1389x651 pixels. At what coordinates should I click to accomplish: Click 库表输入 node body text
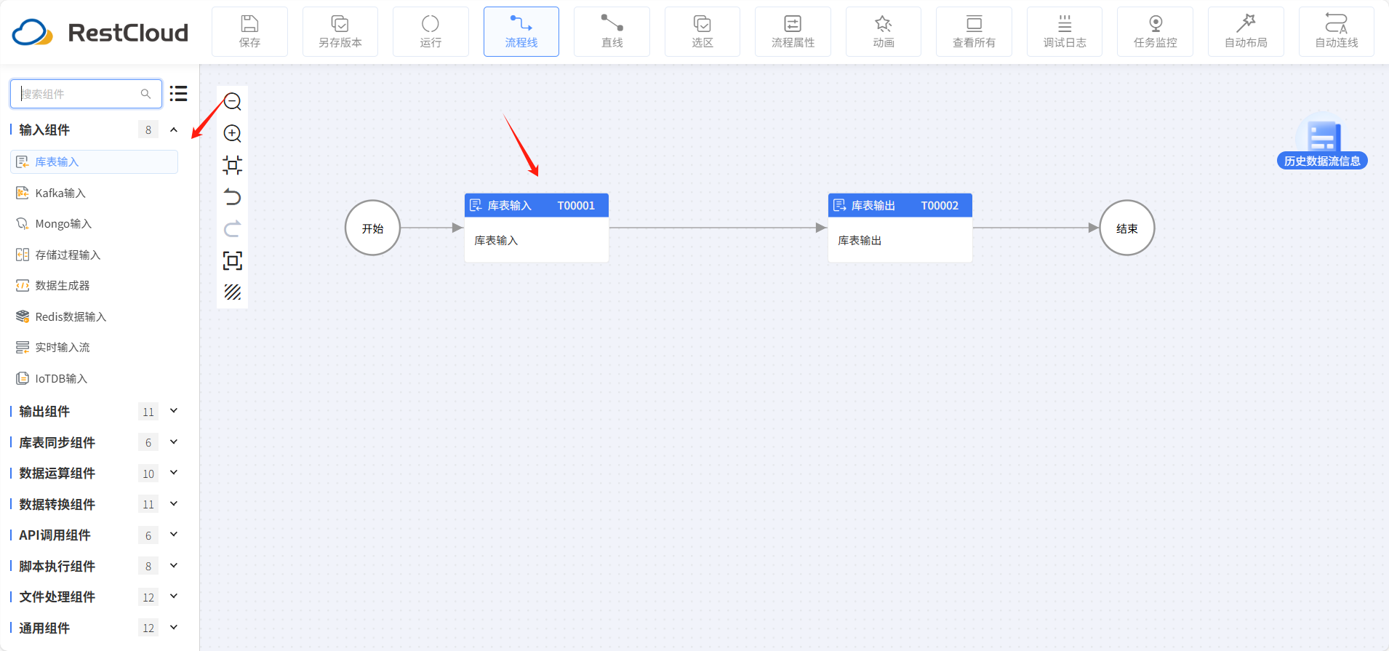pyautogui.click(x=496, y=240)
